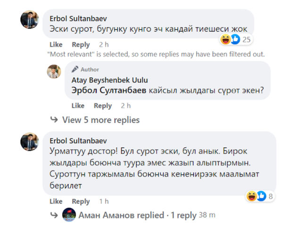Image resolution: width=306 pixels, height=236 pixels.
Task: Like Erbol's second comment
Action: point(56,201)
